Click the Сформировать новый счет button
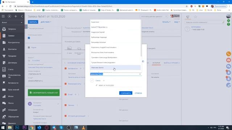 click(43, 93)
